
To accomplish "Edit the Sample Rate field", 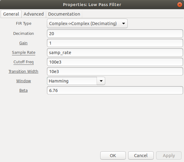I will pos(115,53).
